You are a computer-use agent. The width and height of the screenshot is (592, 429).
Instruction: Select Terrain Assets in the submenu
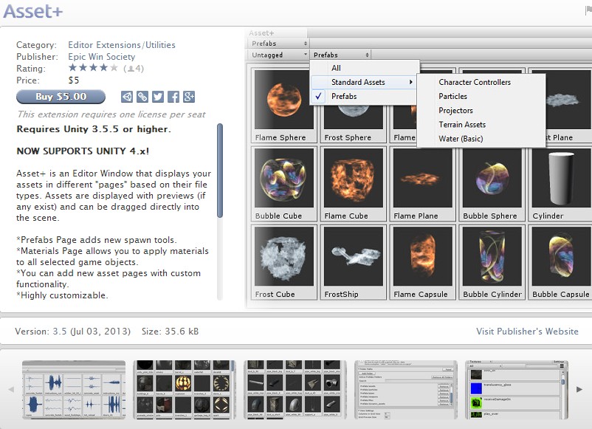tap(481, 125)
